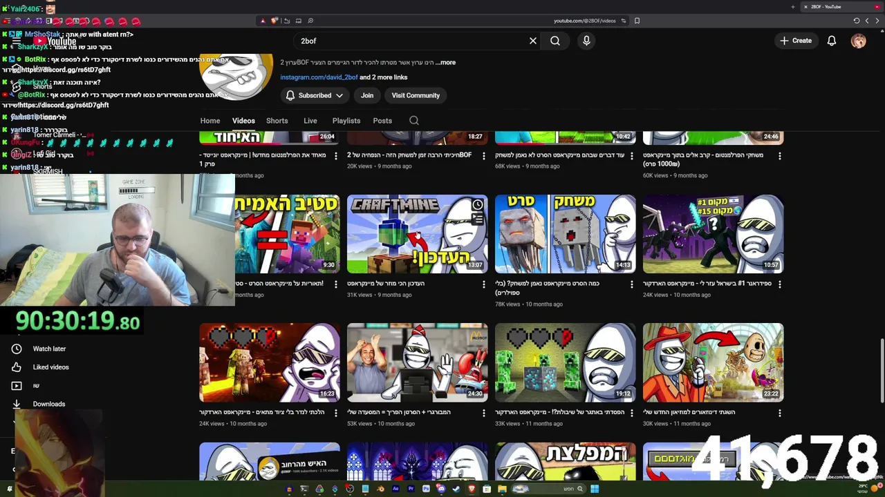Switch to the Shorts tab
885x497 pixels.
(x=277, y=121)
